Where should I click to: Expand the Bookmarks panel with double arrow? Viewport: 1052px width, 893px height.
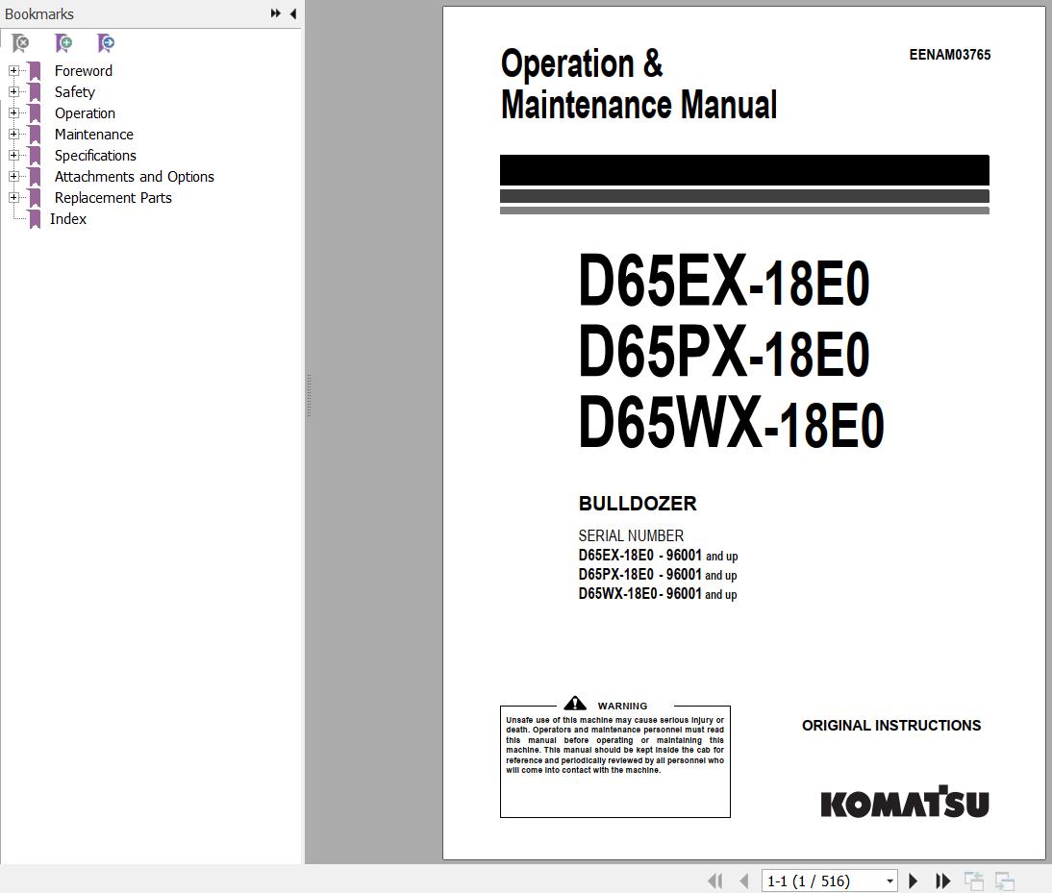pyautogui.click(x=275, y=13)
